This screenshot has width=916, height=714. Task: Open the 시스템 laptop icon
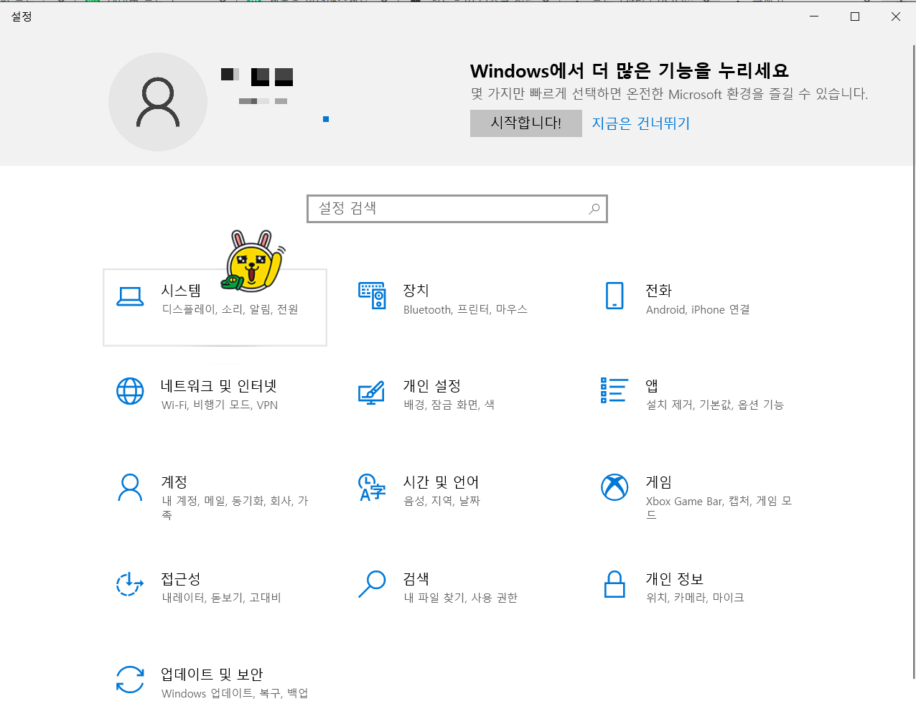tap(130, 296)
